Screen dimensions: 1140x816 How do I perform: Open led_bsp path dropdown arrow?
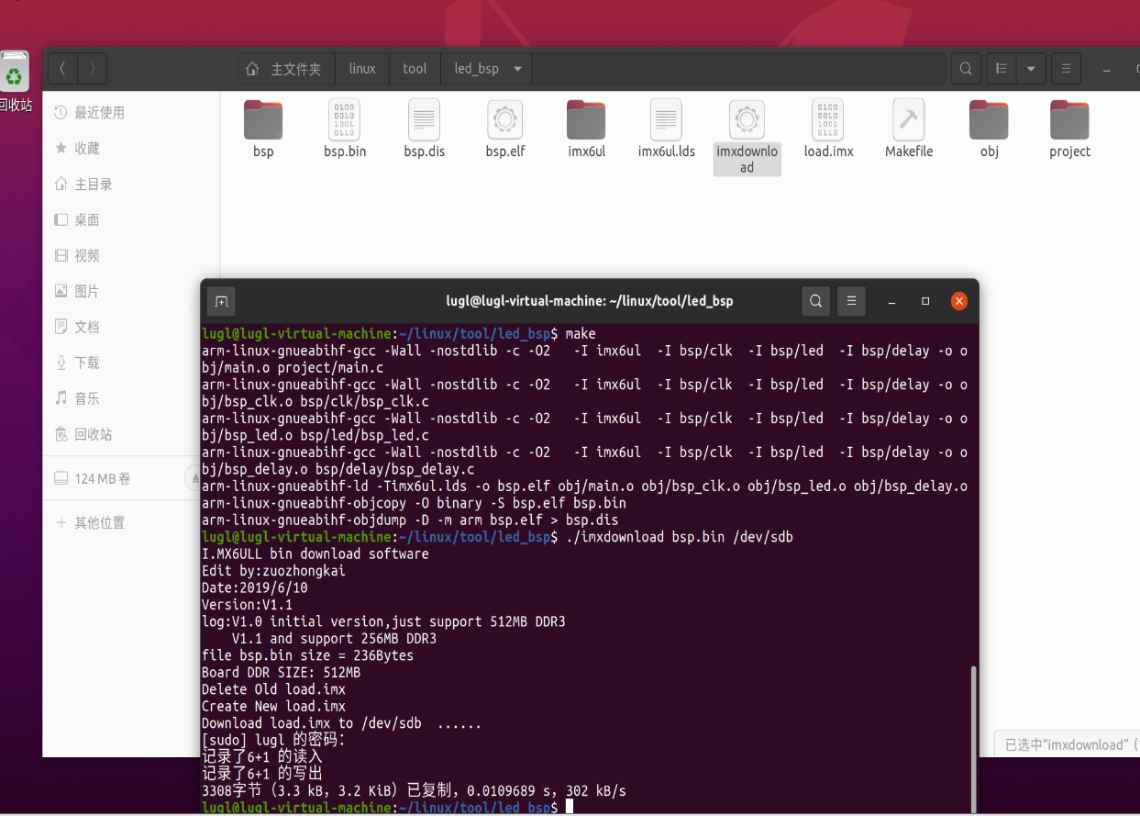click(x=517, y=69)
